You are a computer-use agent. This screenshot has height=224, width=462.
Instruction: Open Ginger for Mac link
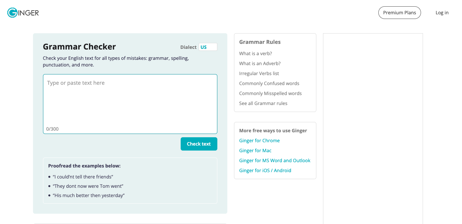255,150
